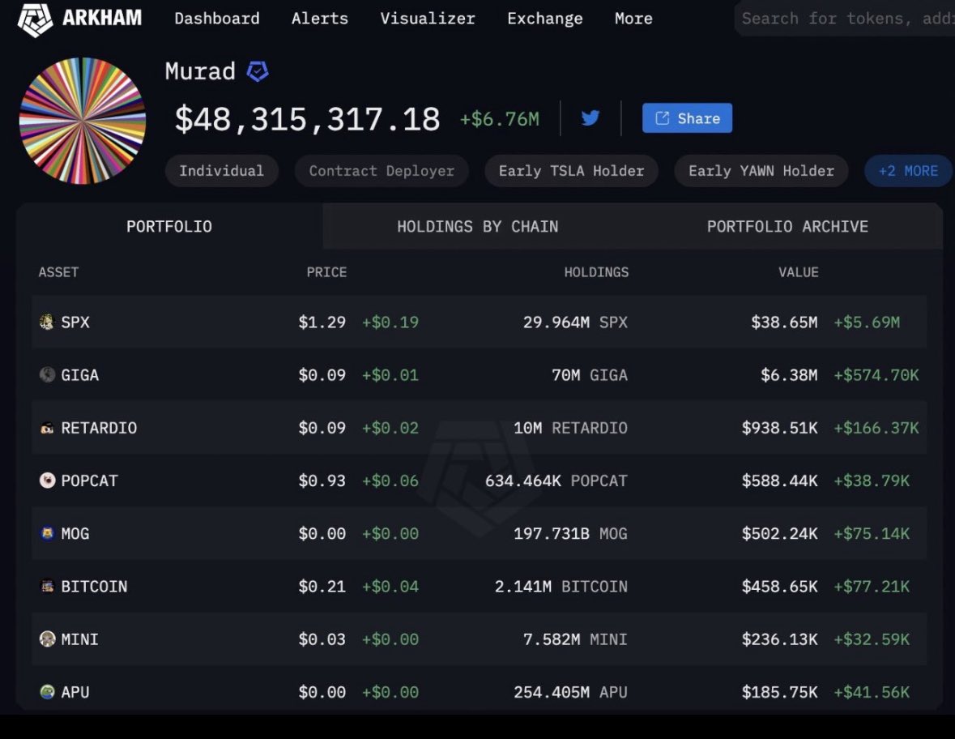
Task: Select the Early TSLA Holder tag
Action: [x=571, y=171]
